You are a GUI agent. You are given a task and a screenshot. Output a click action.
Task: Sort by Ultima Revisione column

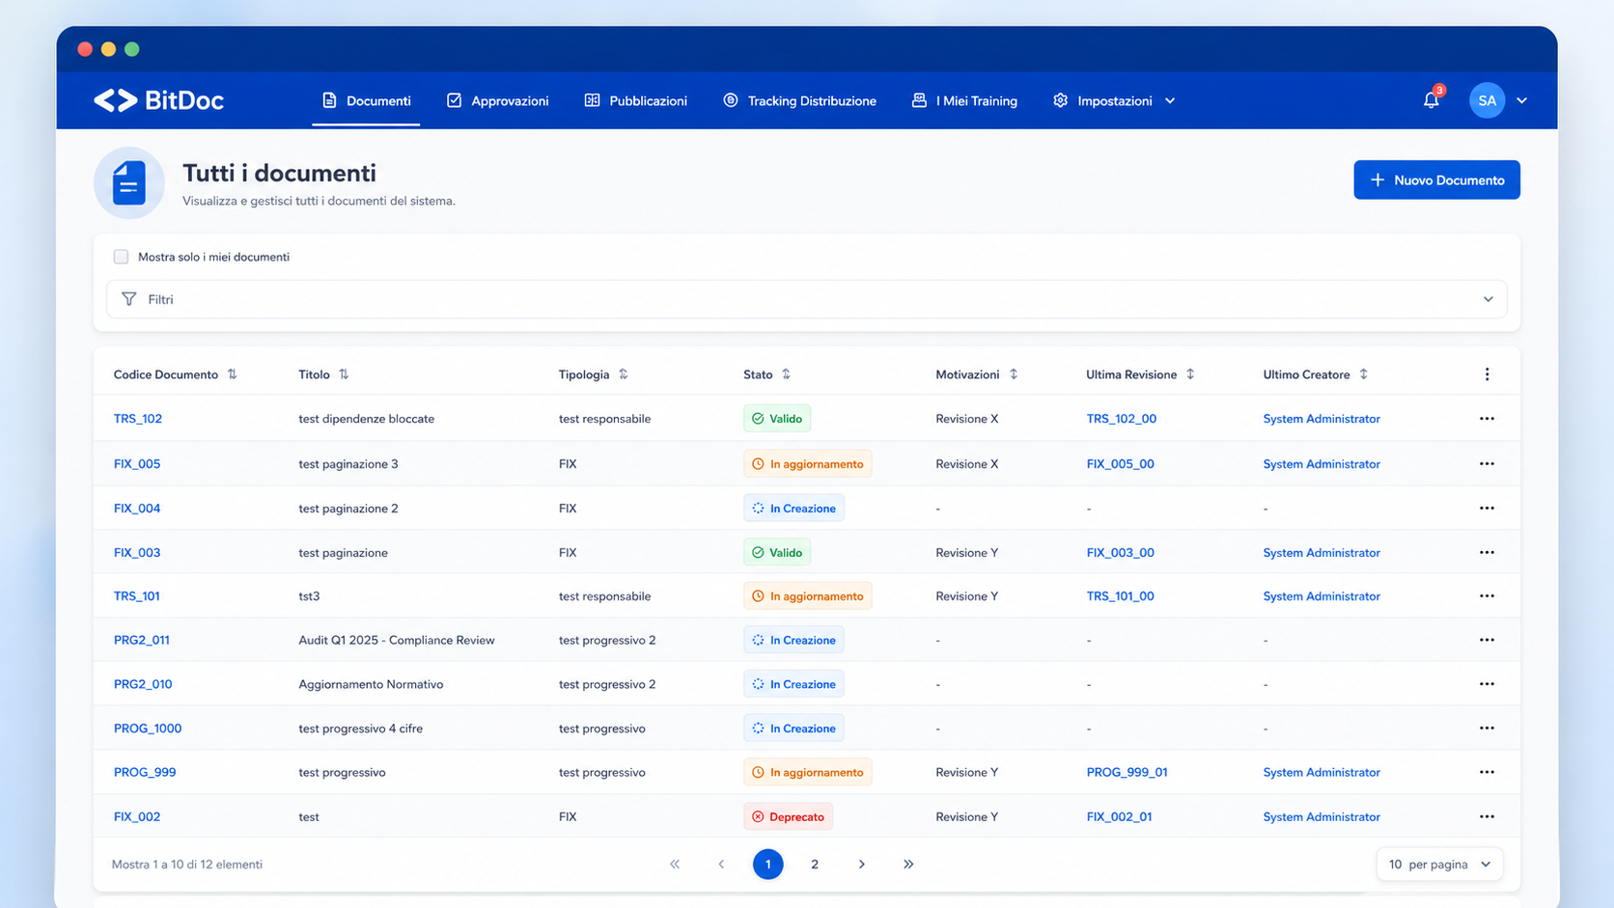point(1190,374)
